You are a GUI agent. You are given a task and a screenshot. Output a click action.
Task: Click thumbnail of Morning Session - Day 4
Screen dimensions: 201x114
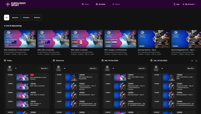coord(120,95)
